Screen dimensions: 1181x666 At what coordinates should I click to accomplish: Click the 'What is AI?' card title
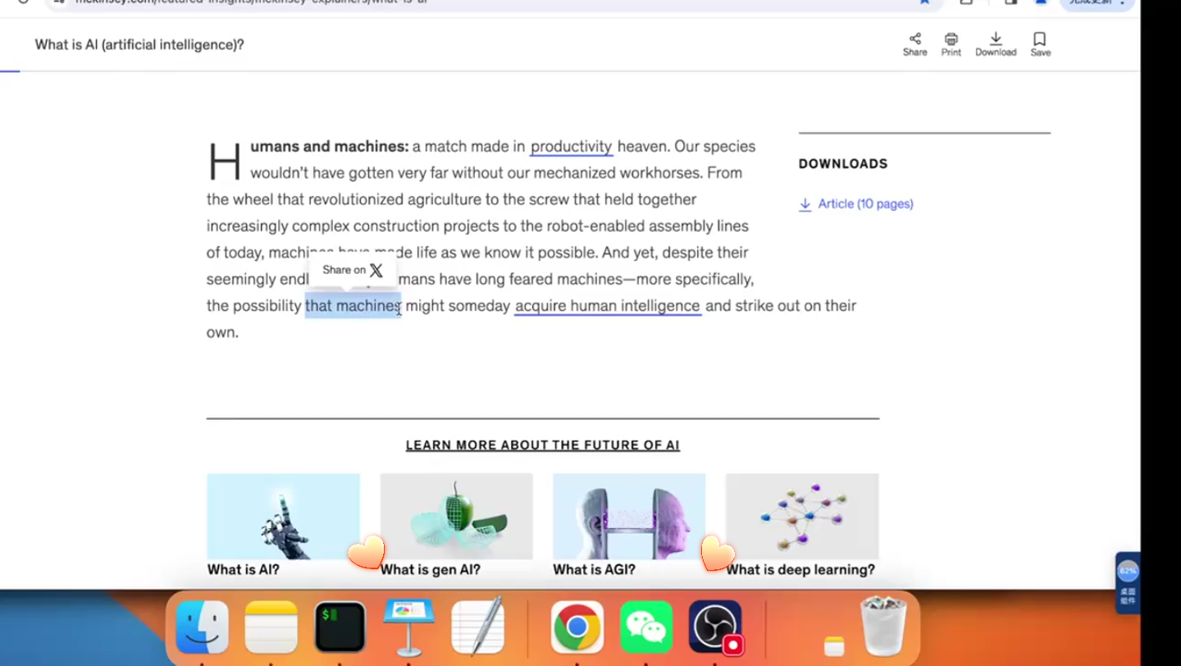(x=243, y=570)
